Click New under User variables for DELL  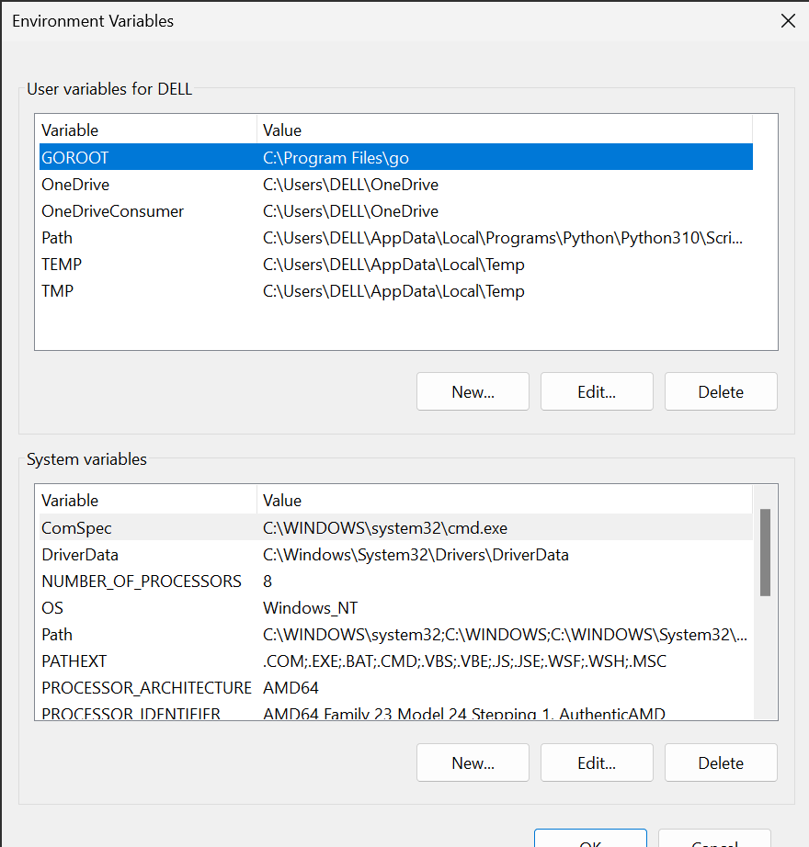[473, 391]
